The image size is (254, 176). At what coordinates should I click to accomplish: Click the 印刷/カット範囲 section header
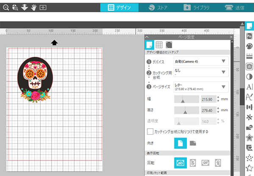point(187,173)
